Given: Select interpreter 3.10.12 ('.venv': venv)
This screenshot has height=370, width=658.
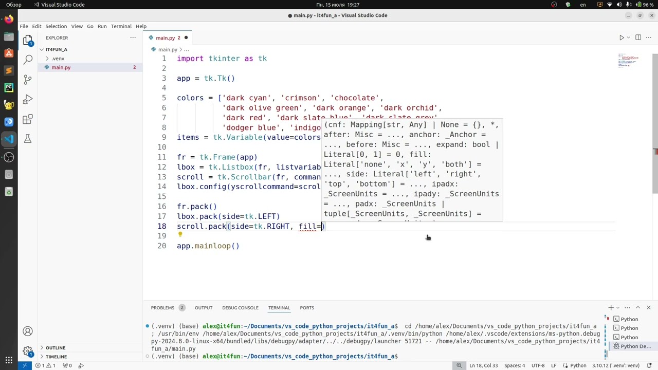Looking at the screenshot, I should pyautogui.click(x=616, y=365).
